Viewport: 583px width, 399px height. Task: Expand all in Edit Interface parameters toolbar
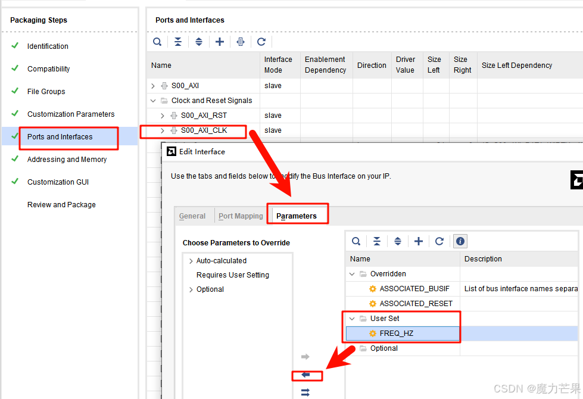[398, 241]
